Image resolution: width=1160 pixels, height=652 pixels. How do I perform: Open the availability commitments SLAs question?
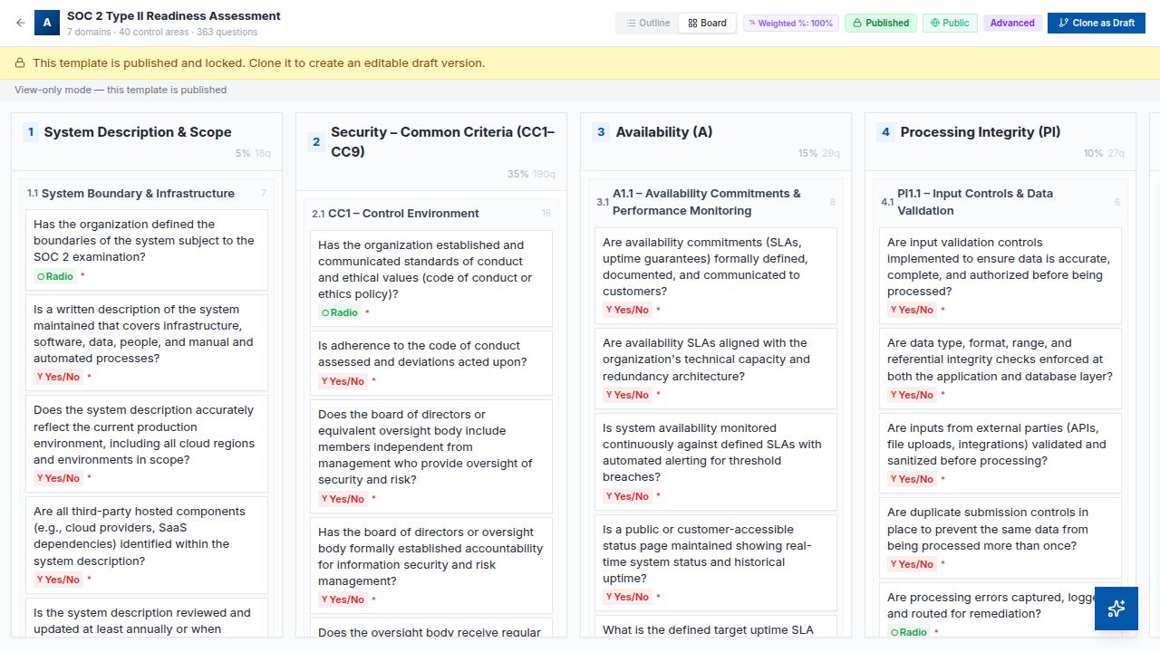pyautogui.click(x=716, y=276)
